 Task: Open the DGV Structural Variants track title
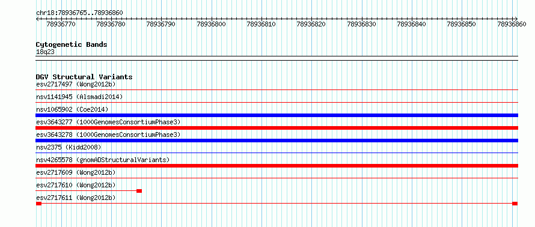[84, 77]
